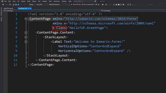Open the Tools menu
This screenshot has height=93, width=166.
(x=50, y=1)
